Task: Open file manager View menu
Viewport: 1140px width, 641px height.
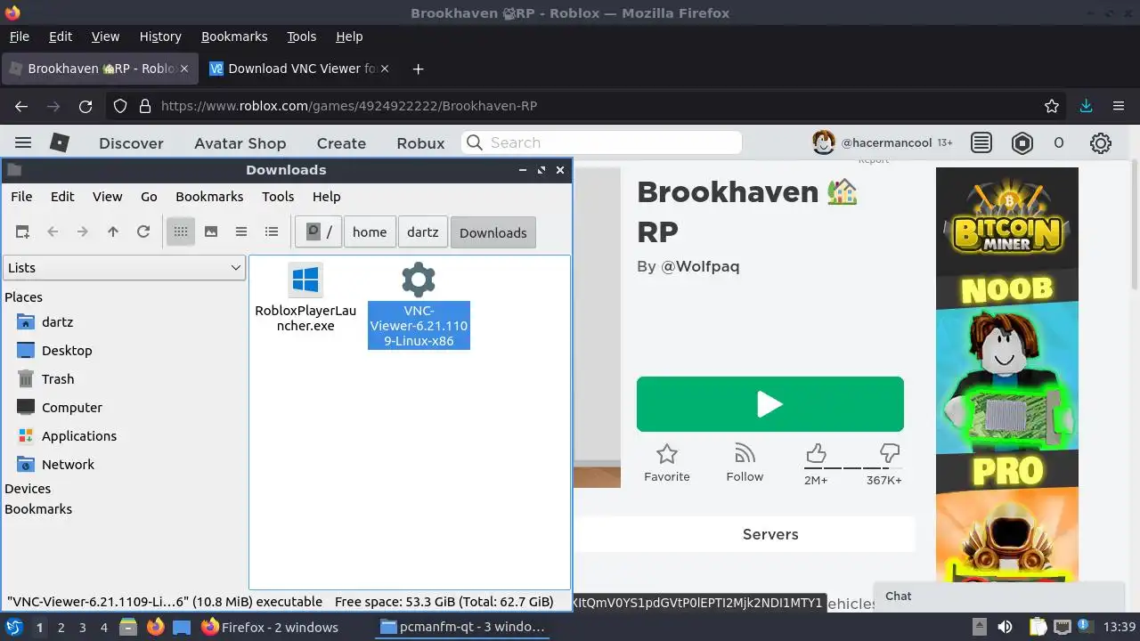Action: pos(107,196)
